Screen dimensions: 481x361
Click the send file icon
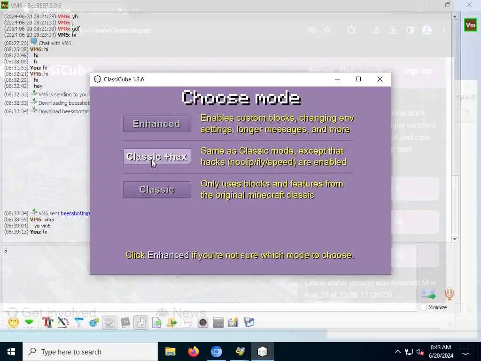[x=157, y=322]
